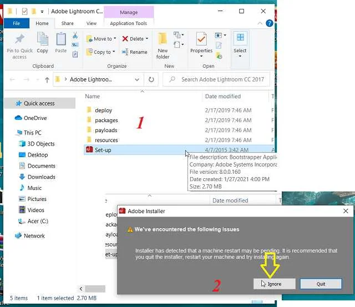Switch to the Share ribbon tab

coord(67,23)
